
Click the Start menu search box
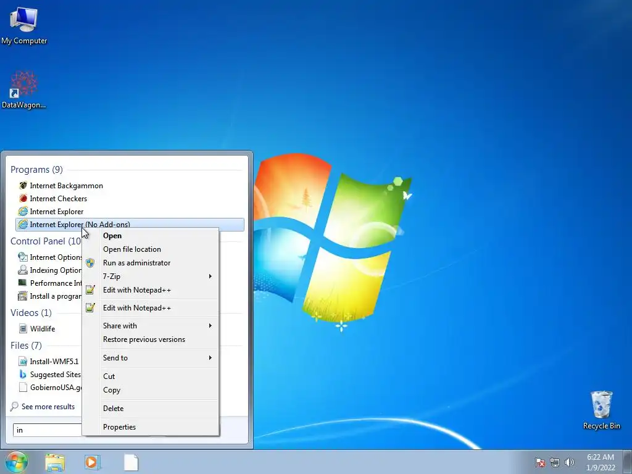coord(48,430)
